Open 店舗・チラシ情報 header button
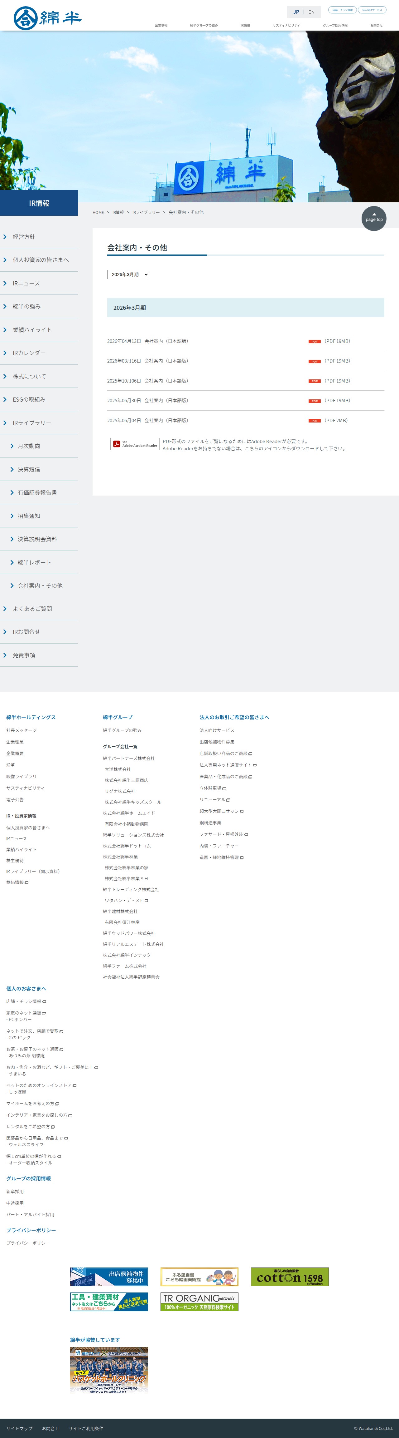The width and height of the screenshot is (399, 1438). [342, 10]
